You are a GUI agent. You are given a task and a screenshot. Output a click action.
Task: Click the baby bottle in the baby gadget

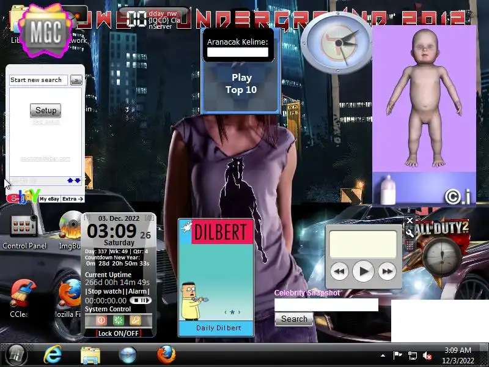[388, 190]
